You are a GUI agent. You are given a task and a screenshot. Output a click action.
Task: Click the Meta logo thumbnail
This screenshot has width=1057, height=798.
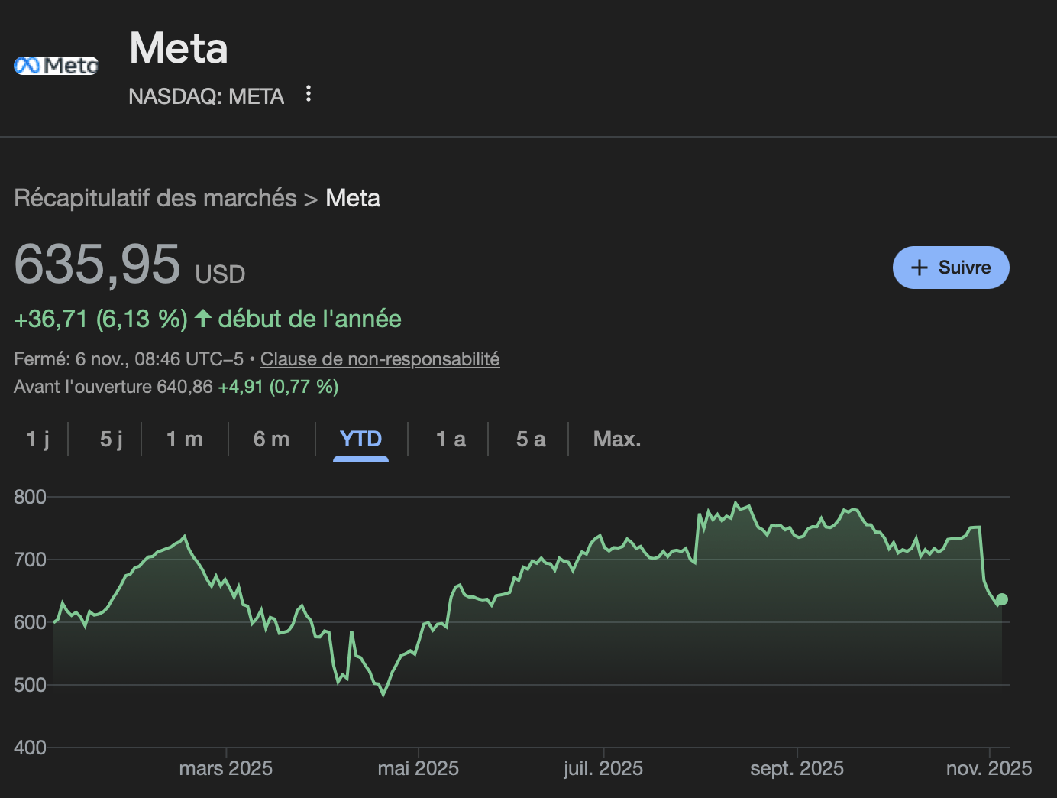point(57,66)
